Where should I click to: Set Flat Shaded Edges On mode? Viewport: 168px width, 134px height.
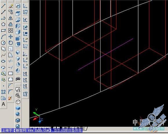[x=18, y=120]
